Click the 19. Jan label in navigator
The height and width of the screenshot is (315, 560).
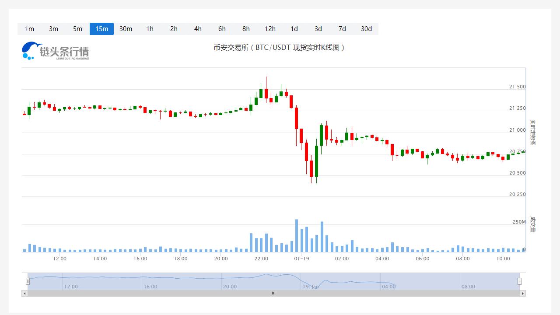point(310,287)
